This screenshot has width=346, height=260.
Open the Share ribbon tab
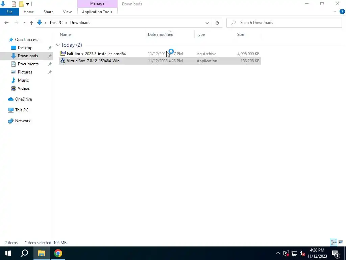48,12
